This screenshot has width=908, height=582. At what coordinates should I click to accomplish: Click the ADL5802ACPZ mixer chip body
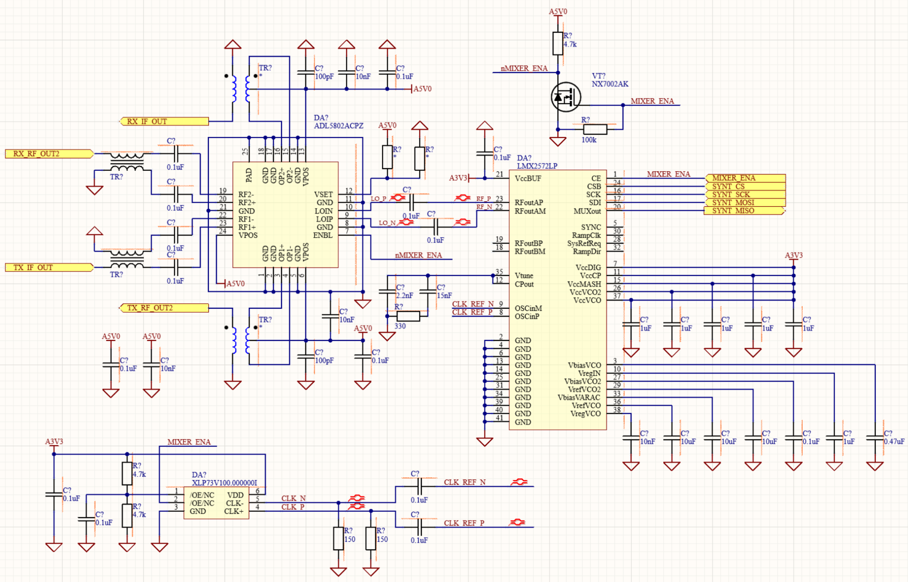tap(285, 214)
